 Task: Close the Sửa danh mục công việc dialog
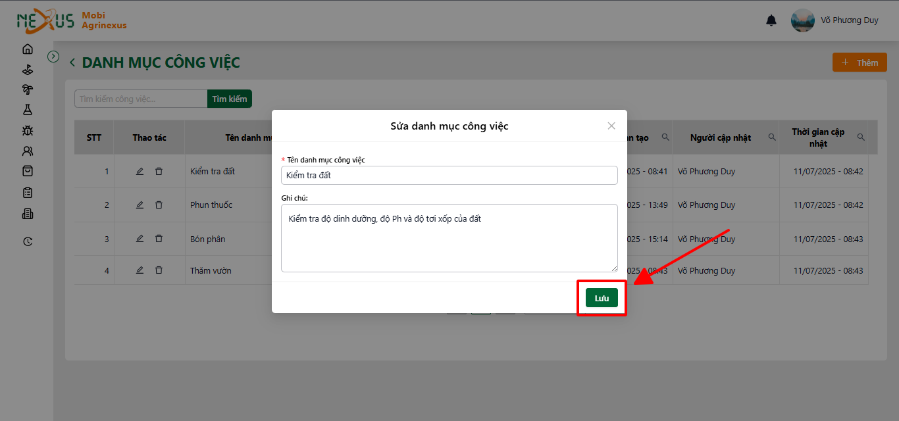[x=611, y=126]
